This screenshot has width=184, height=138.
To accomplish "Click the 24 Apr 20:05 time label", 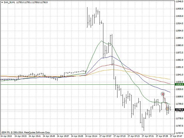I will (x=77, y=136).
